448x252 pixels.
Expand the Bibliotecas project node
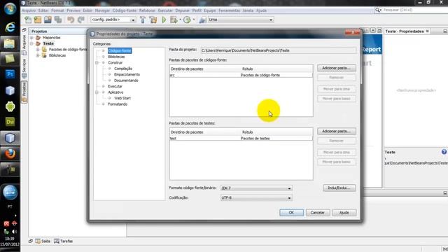click(x=38, y=55)
